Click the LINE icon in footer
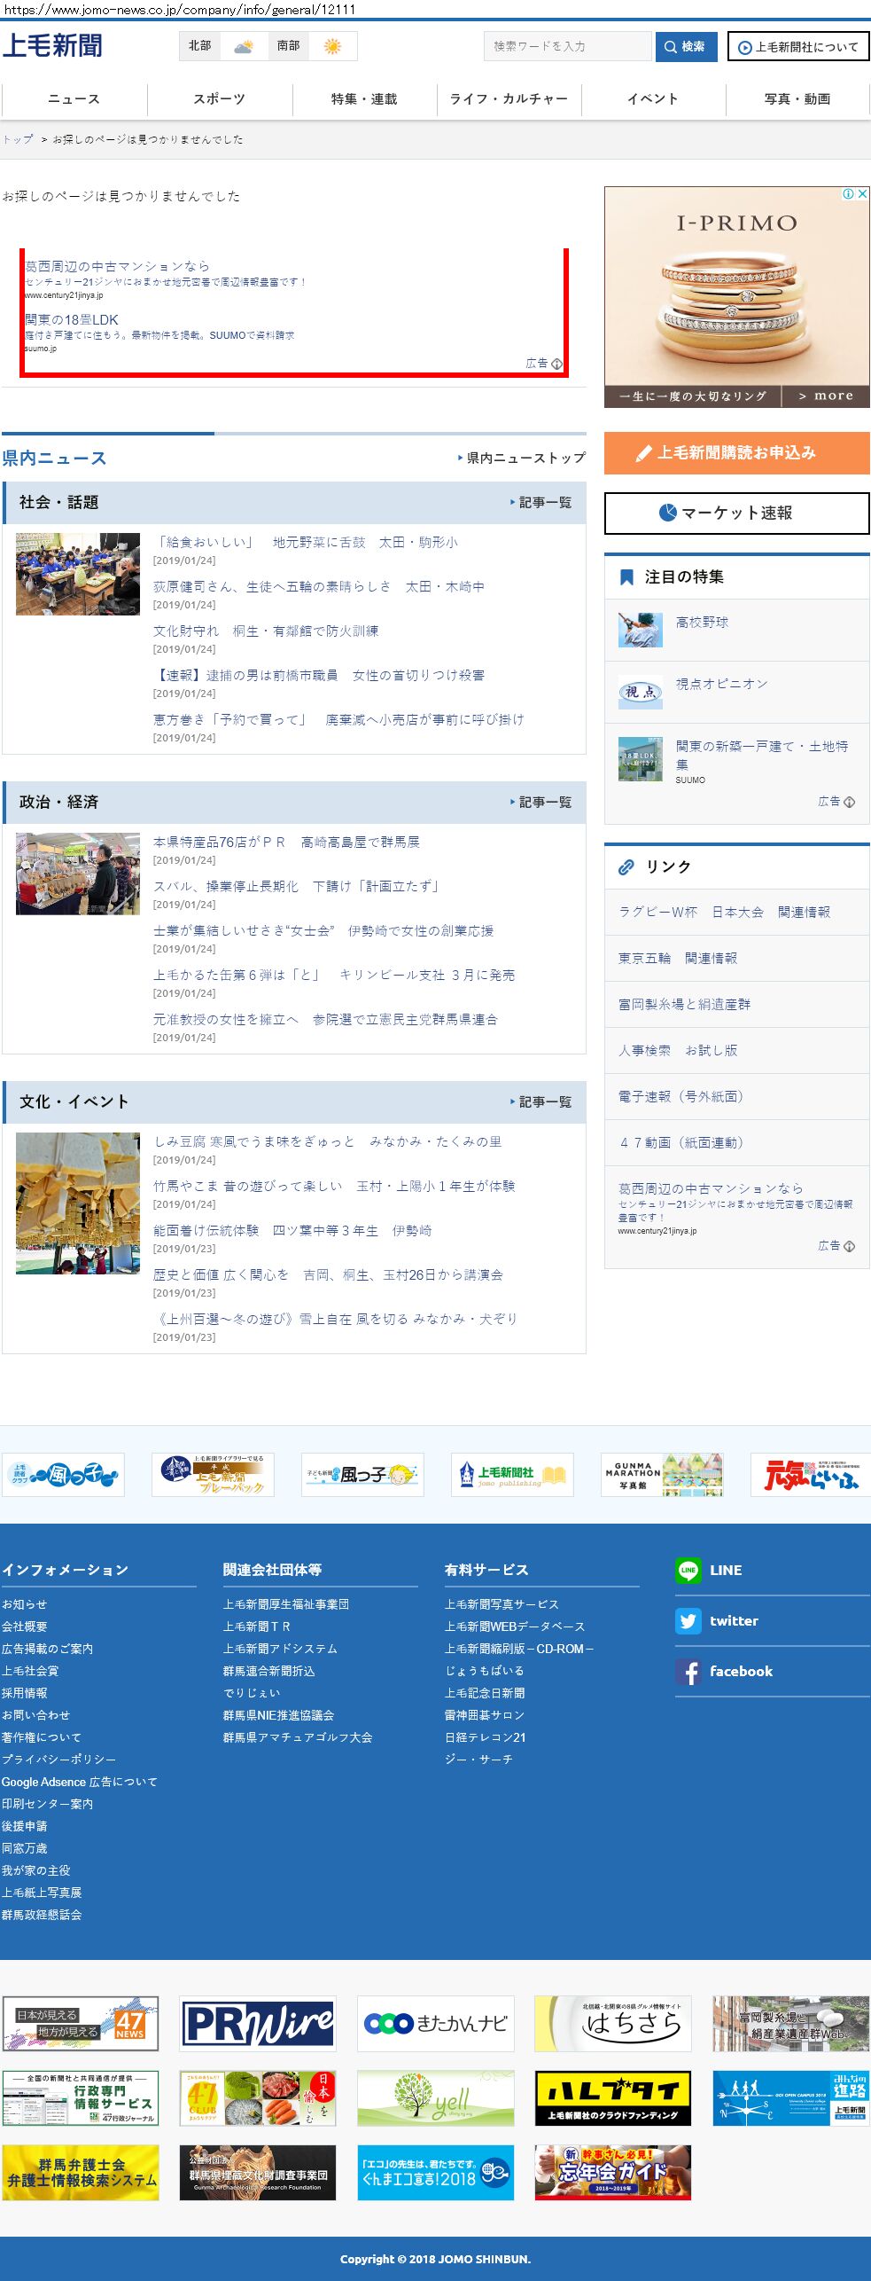 pos(688,1570)
